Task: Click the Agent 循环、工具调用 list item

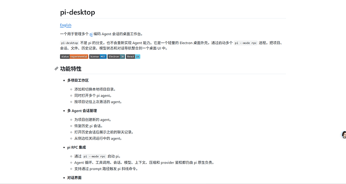Action: [144, 162]
